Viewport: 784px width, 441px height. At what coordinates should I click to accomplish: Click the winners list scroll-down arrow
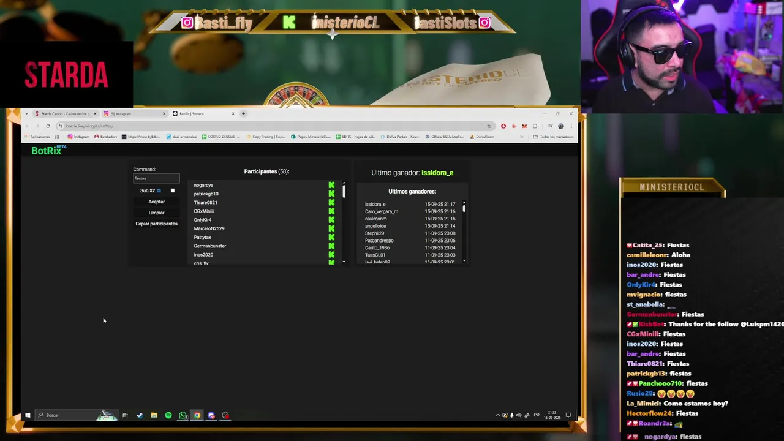[x=464, y=262]
